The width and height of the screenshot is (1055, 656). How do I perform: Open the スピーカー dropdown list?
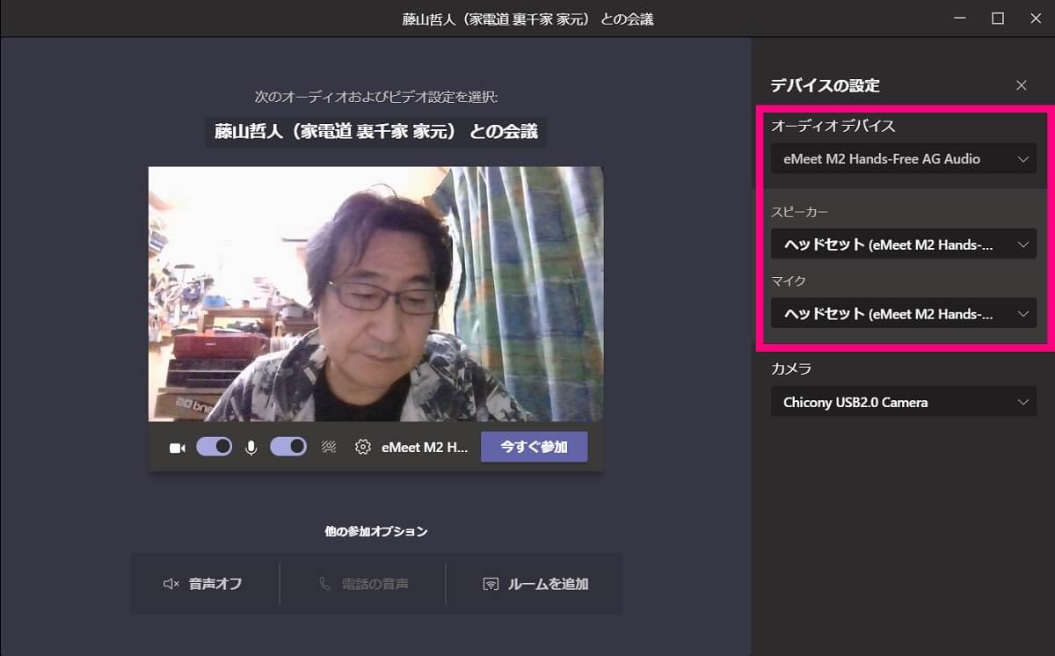[x=903, y=244]
